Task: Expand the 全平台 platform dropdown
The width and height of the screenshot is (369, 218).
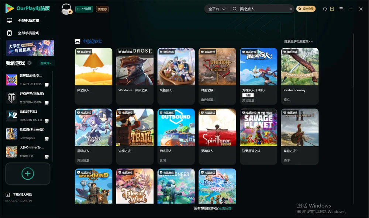Action: [x=217, y=9]
